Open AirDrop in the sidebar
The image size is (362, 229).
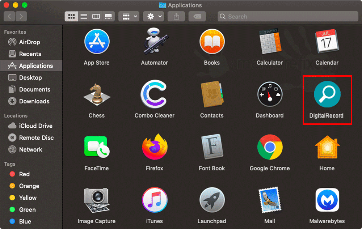tap(31, 42)
